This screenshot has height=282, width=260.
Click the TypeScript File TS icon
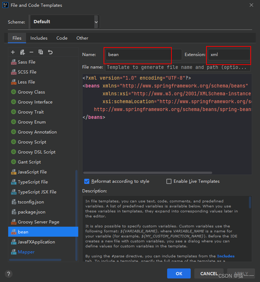pyautogui.click(x=14, y=182)
